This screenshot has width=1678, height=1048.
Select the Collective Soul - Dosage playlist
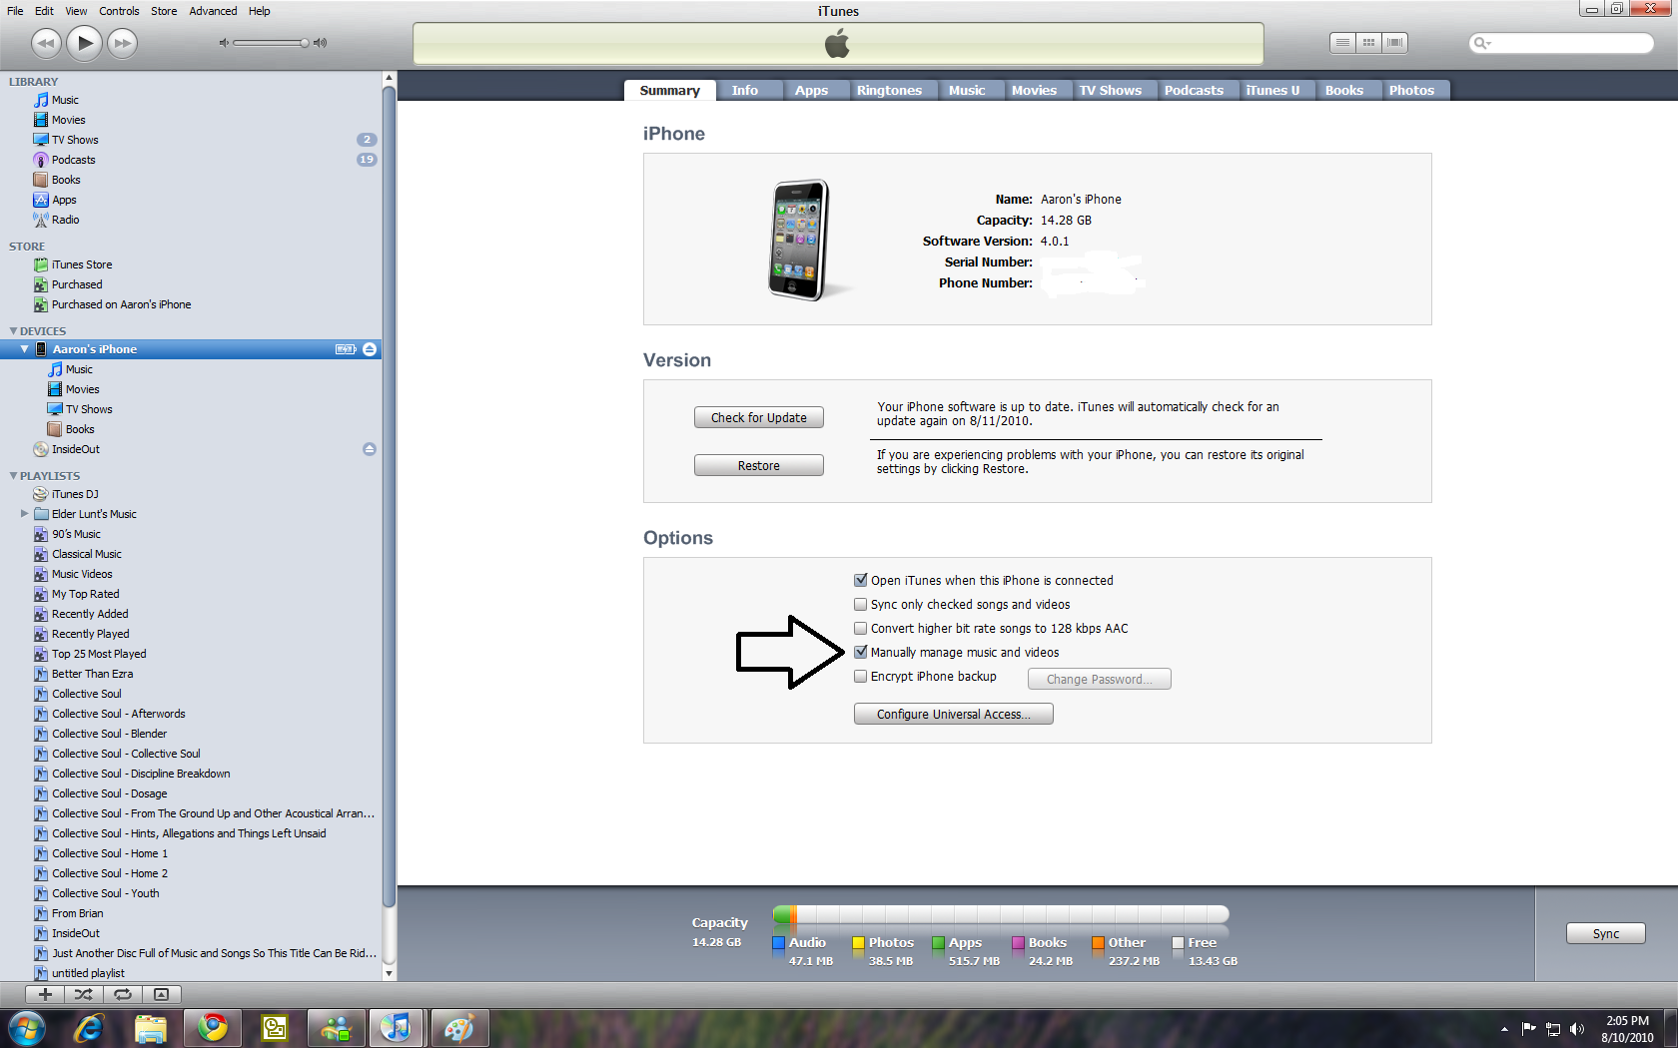109,793
